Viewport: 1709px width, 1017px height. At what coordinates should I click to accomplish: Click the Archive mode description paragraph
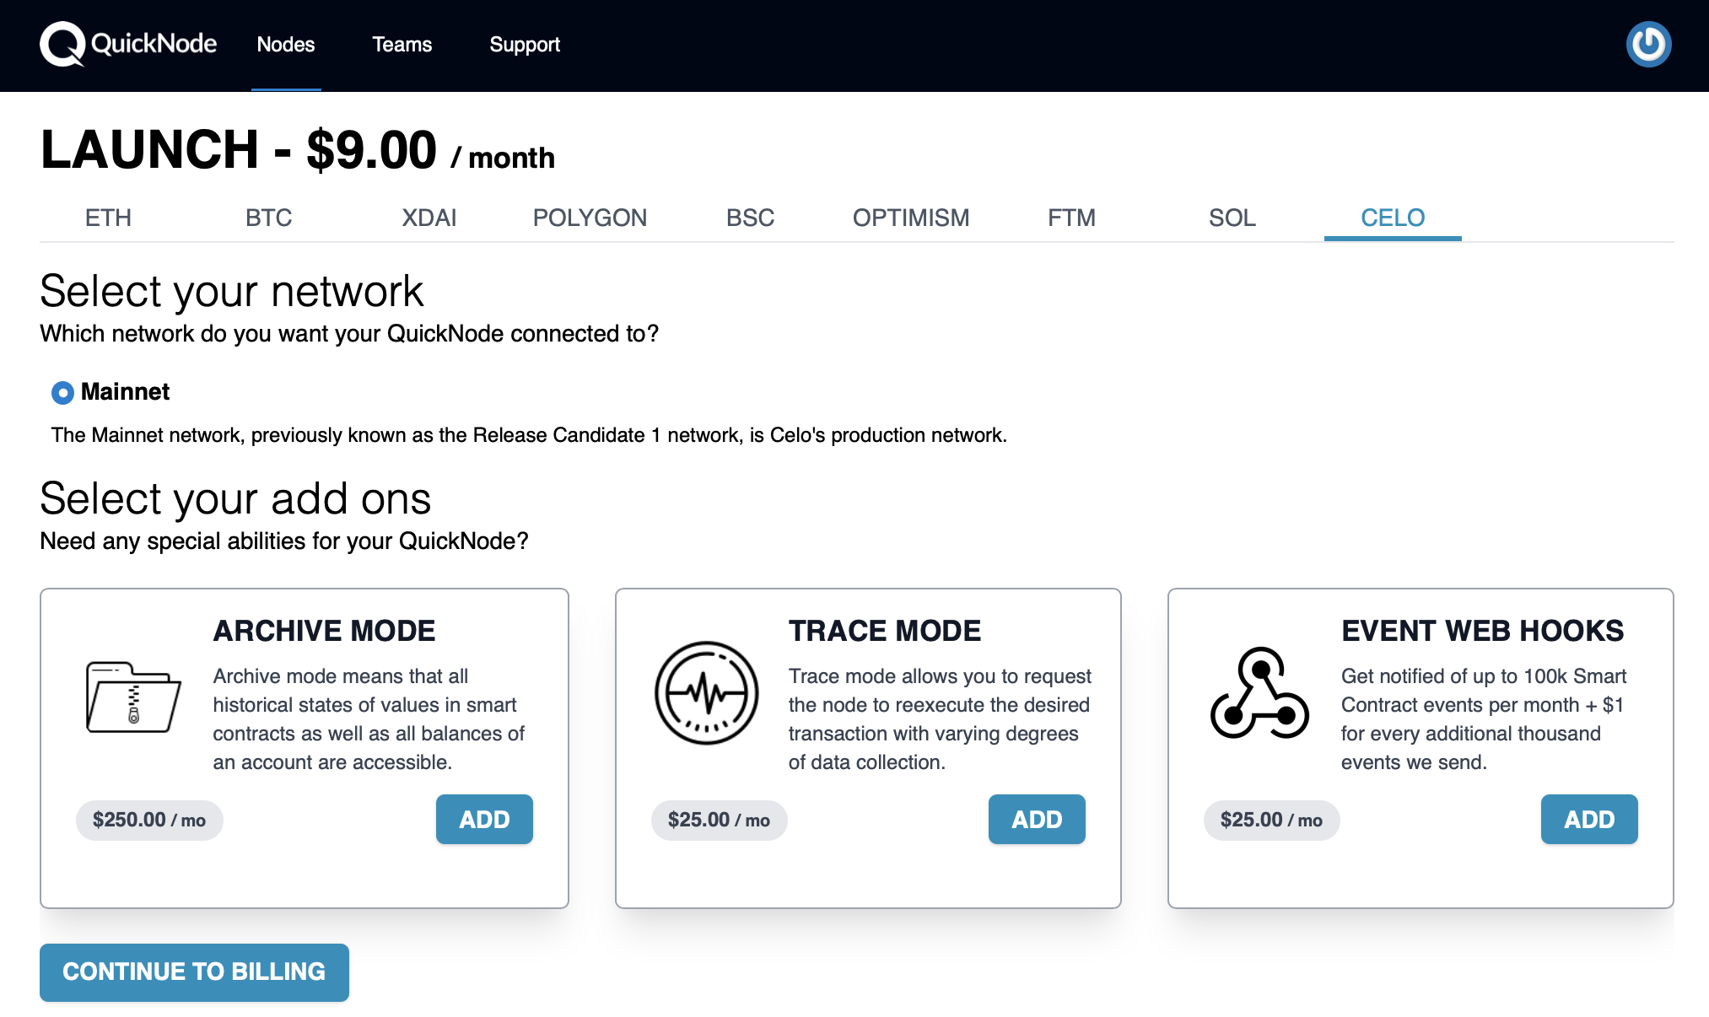coord(369,719)
